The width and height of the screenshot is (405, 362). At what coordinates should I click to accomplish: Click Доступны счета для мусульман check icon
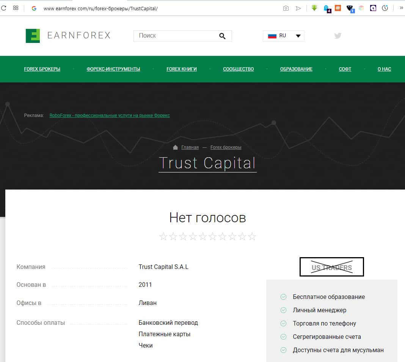coord(283,350)
